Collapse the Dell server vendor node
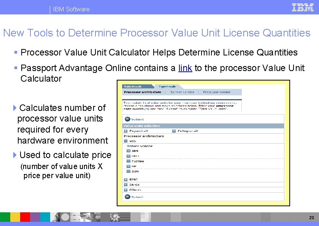The image size is (319, 226). 129,156
